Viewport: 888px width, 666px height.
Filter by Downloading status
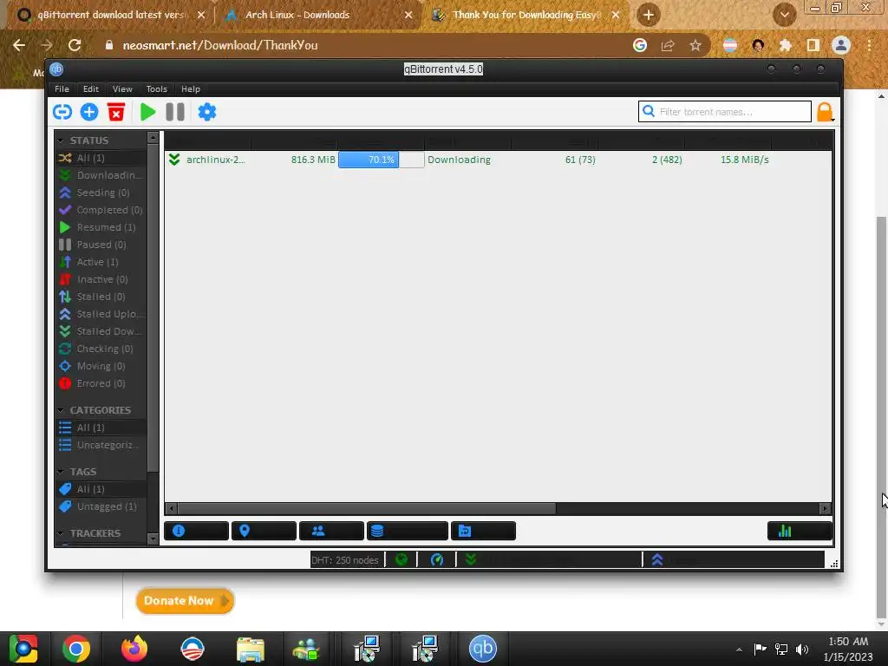coord(101,175)
